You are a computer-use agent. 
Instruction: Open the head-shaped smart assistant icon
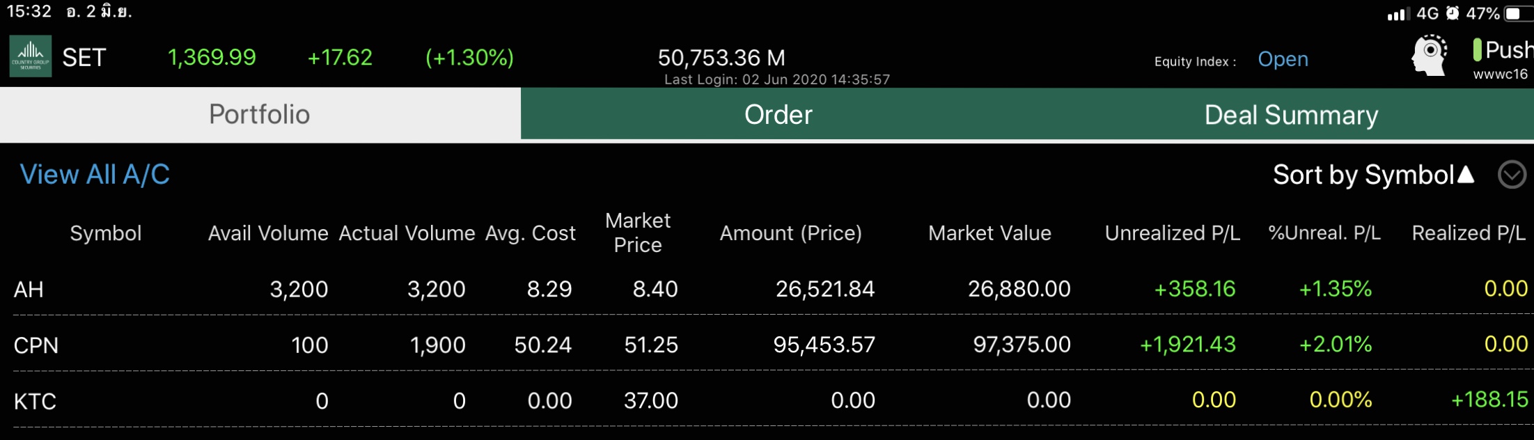[1430, 56]
